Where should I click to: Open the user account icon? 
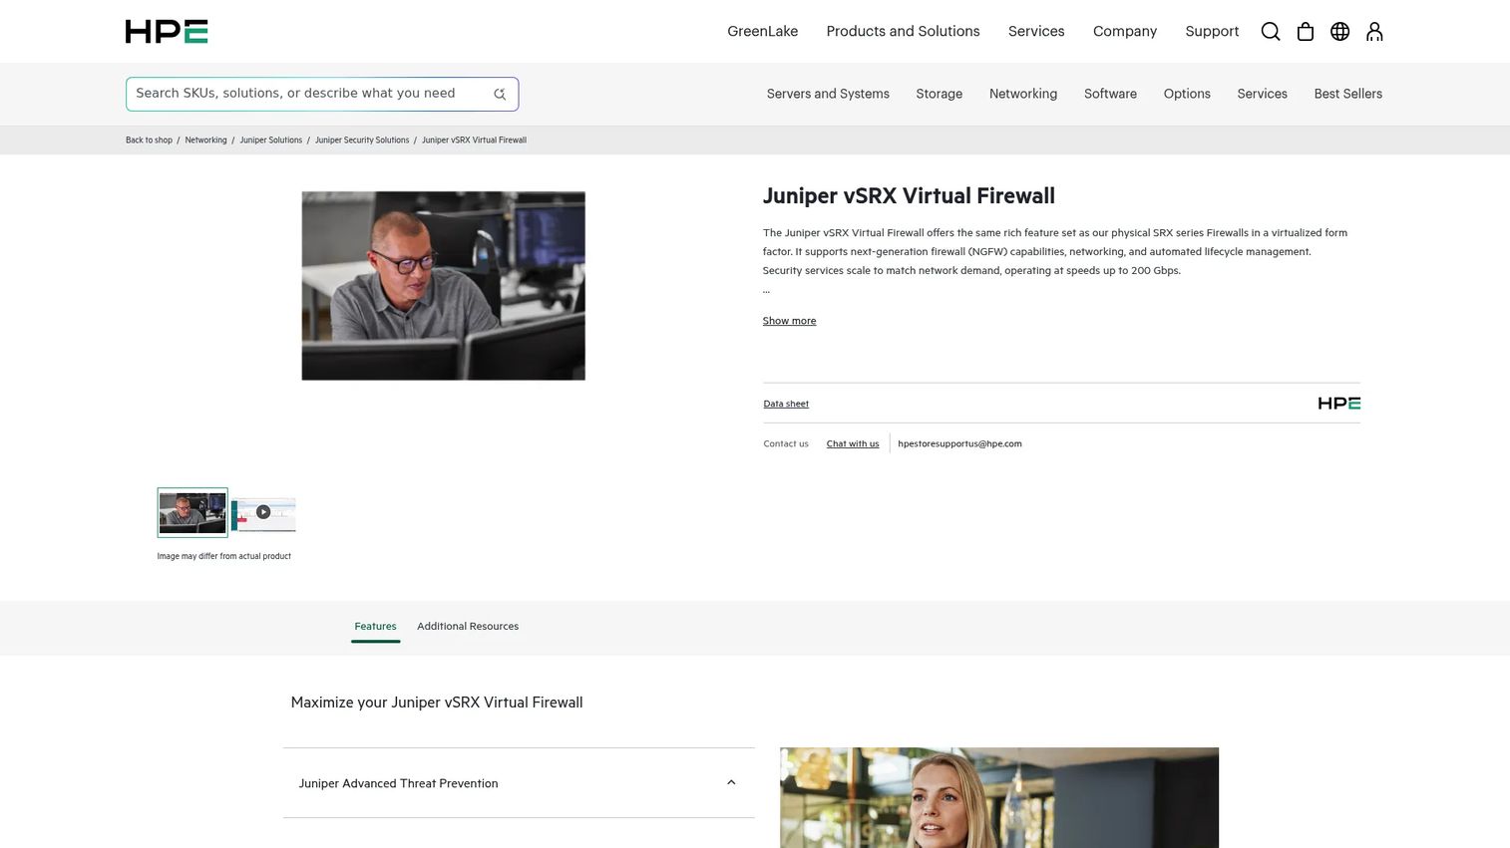point(1374,32)
